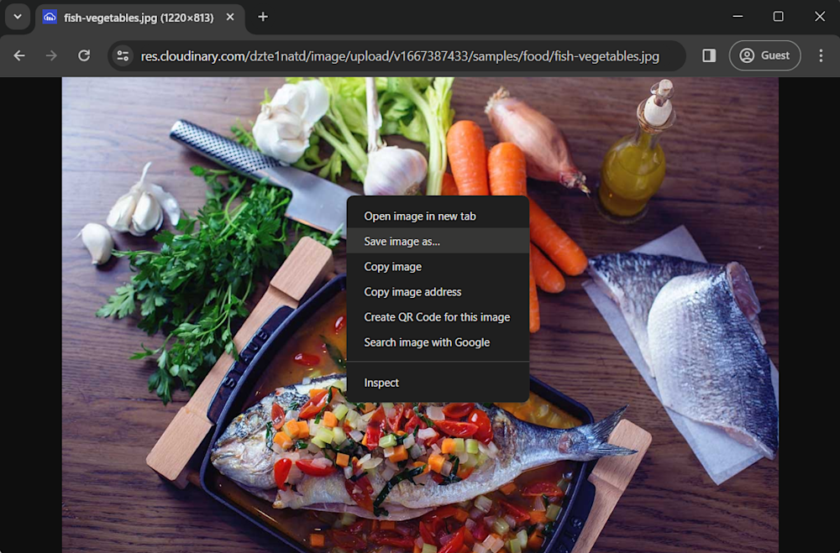Screen dimensions: 840x553
Task: Open the Guest profile menu
Action: (x=764, y=55)
